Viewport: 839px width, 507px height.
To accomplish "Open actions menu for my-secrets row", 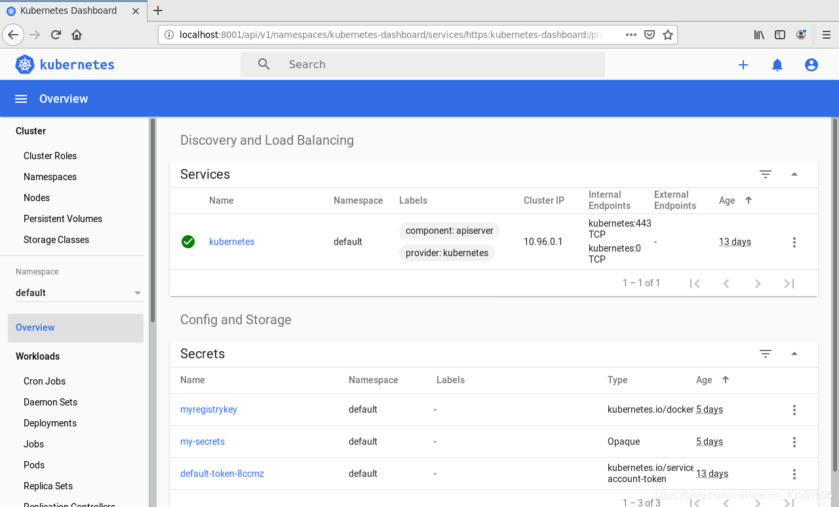I will coord(794,442).
